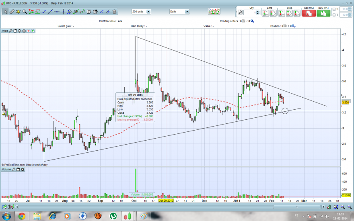Click the Volume panel window icon

point(18,169)
